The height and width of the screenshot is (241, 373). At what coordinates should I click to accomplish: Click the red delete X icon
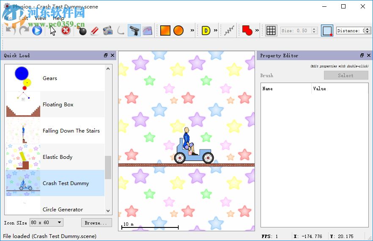click(66, 30)
